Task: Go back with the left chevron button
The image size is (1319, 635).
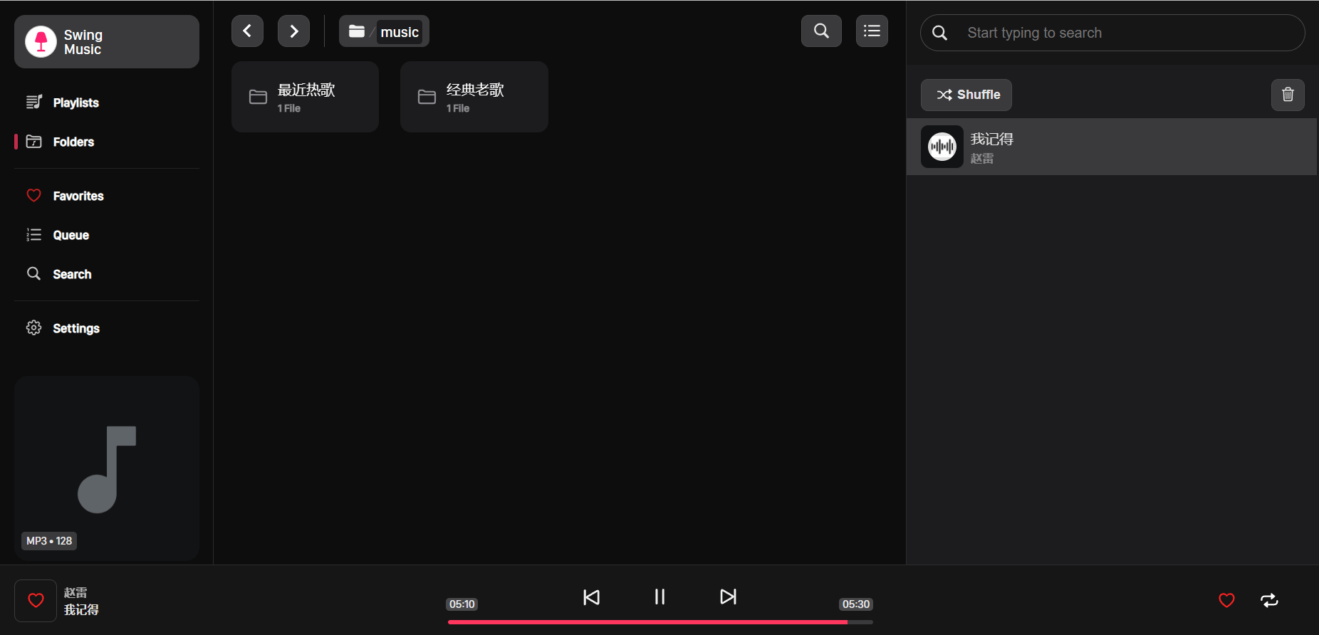Action: point(247,31)
